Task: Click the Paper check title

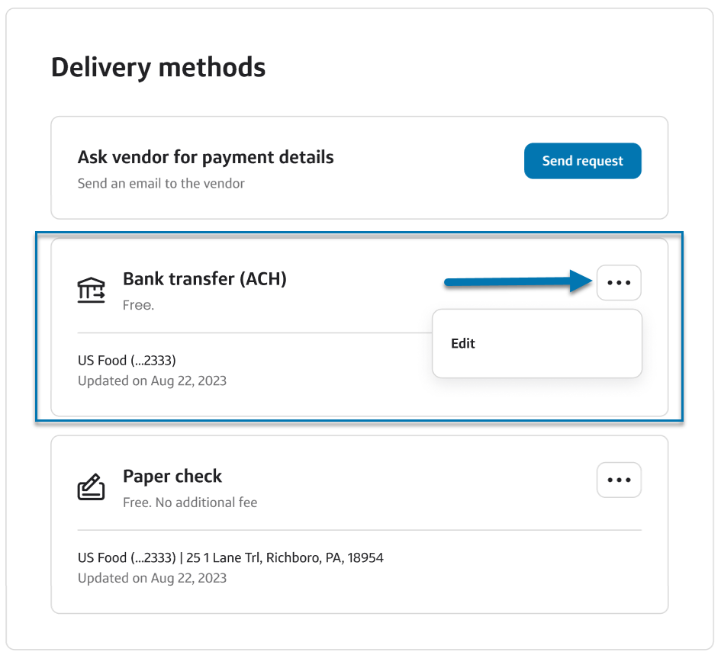Action: click(172, 477)
